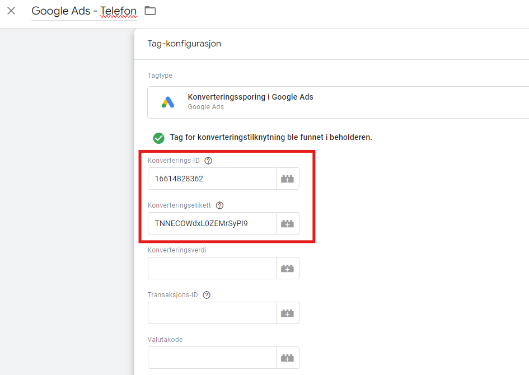Viewport: 529px width, 375px height.
Task: Open help for Konverterings-ID
Action: pyautogui.click(x=208, y=161)
